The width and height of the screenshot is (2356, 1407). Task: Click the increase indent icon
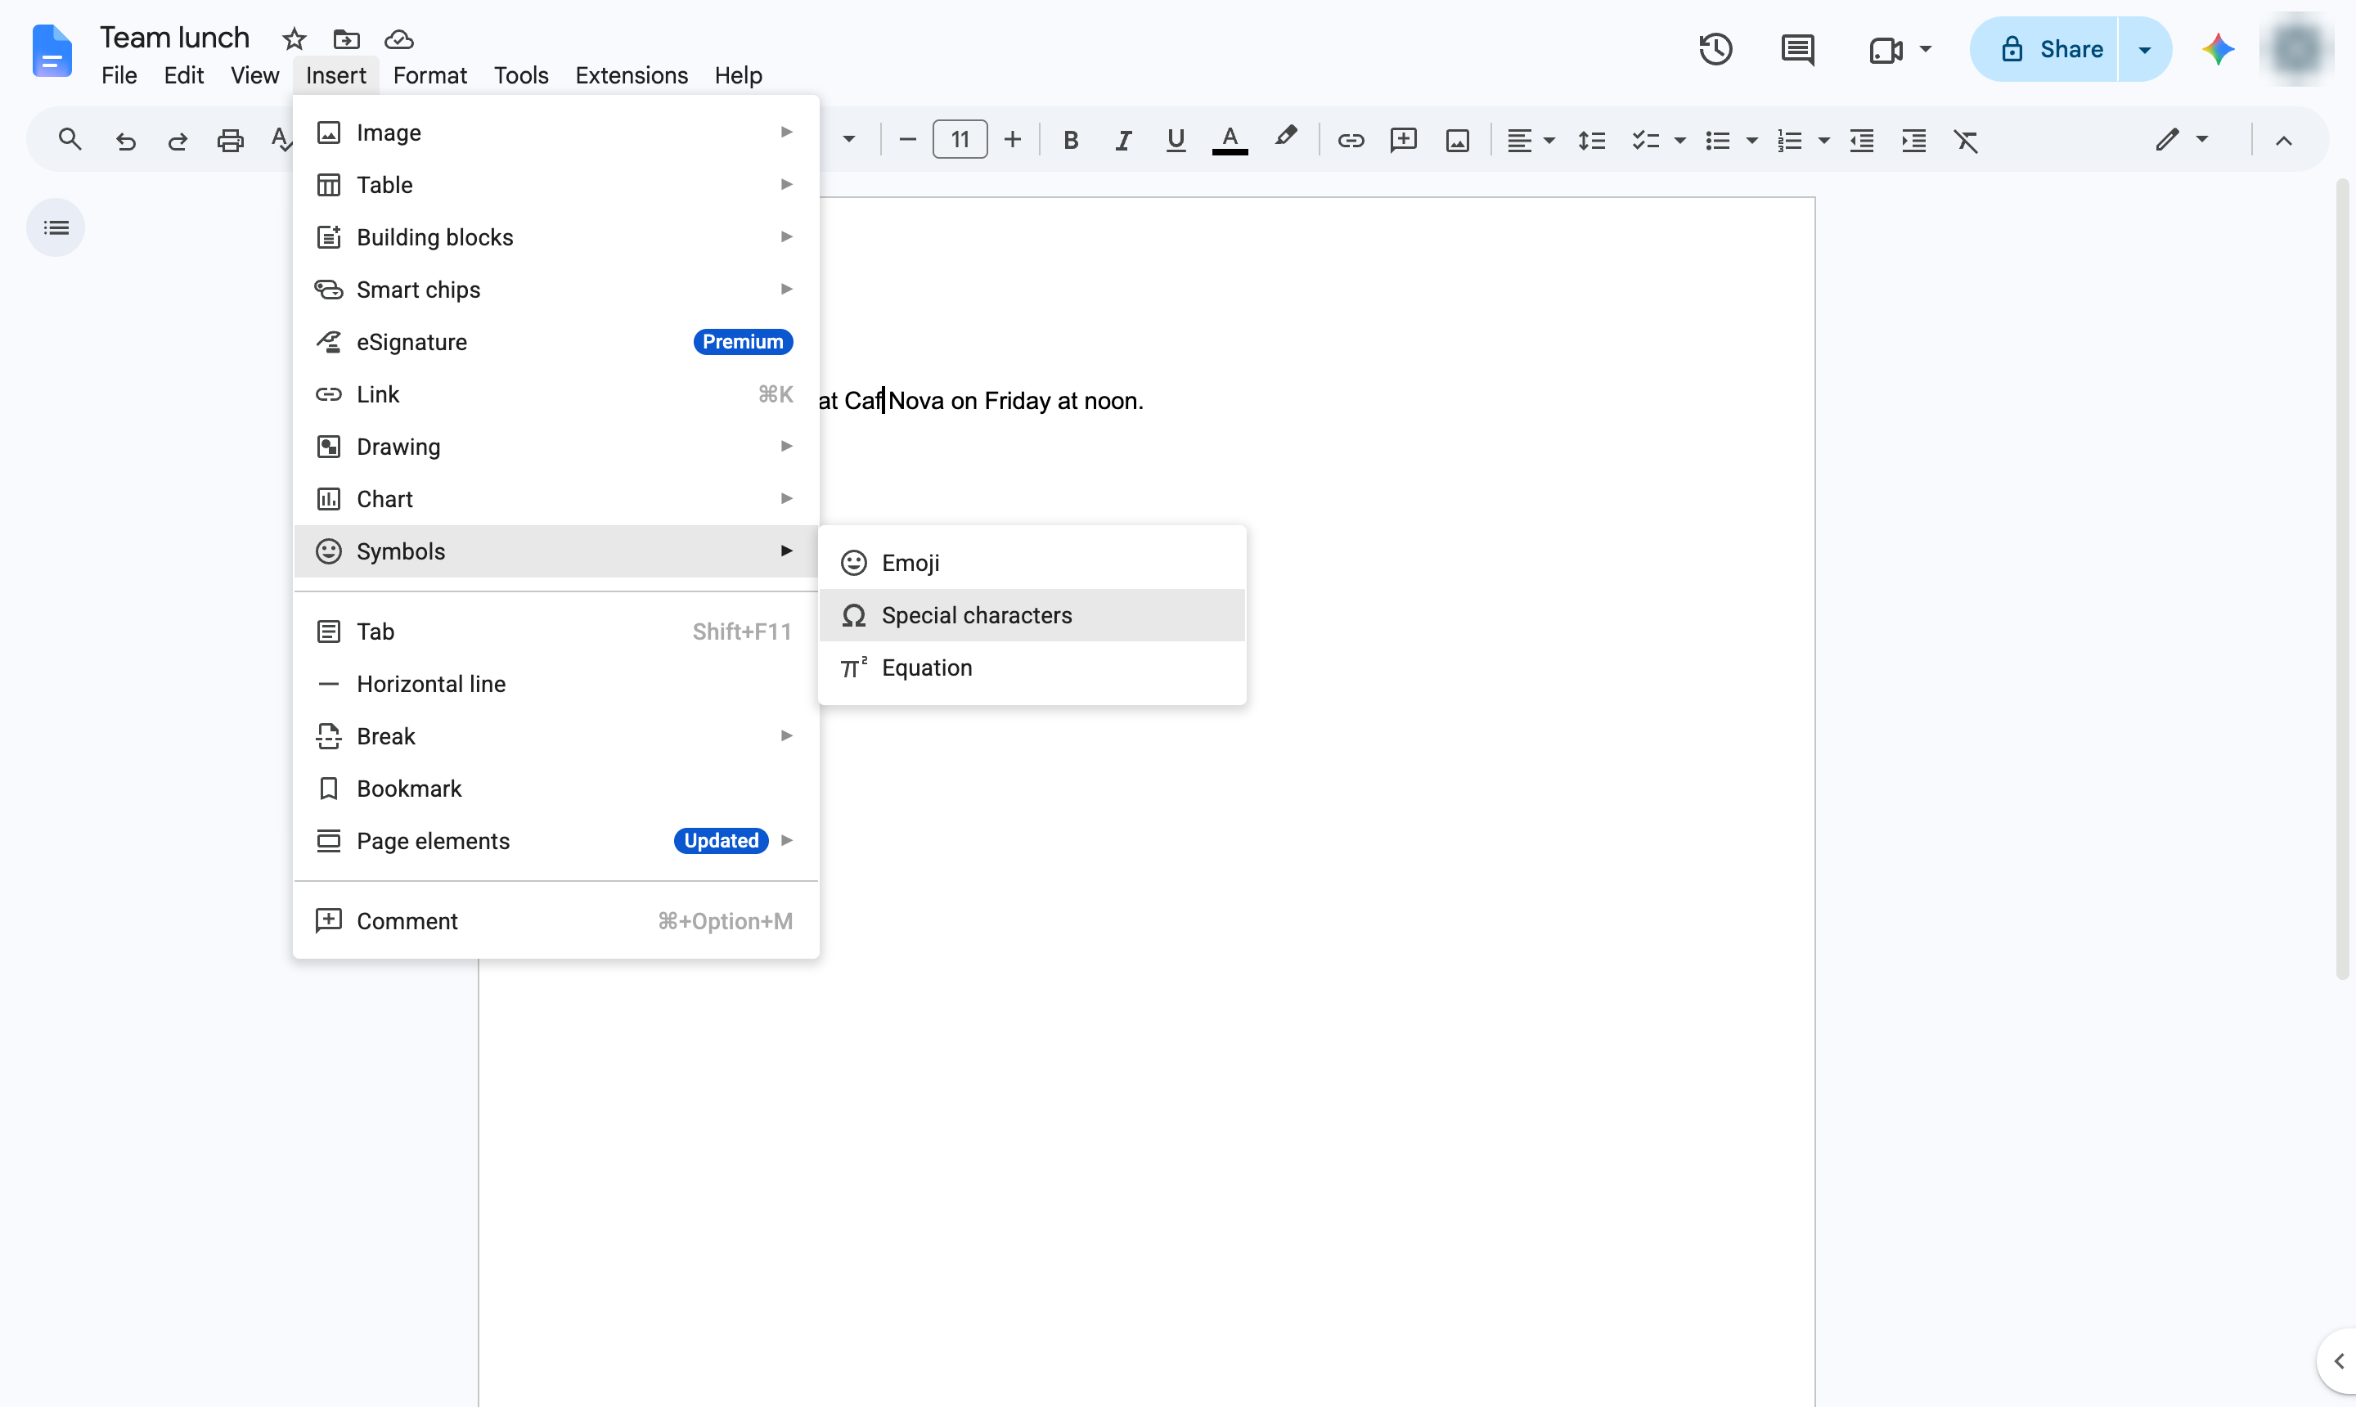tap(1913, 142)
